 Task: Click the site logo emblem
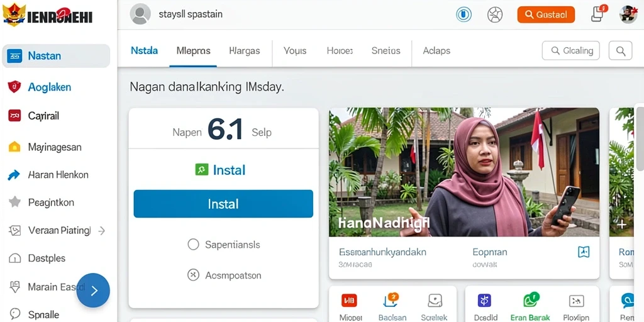[14, 14]
